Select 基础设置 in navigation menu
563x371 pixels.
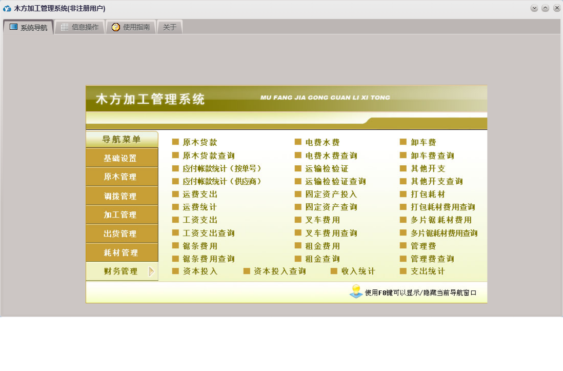120,158
